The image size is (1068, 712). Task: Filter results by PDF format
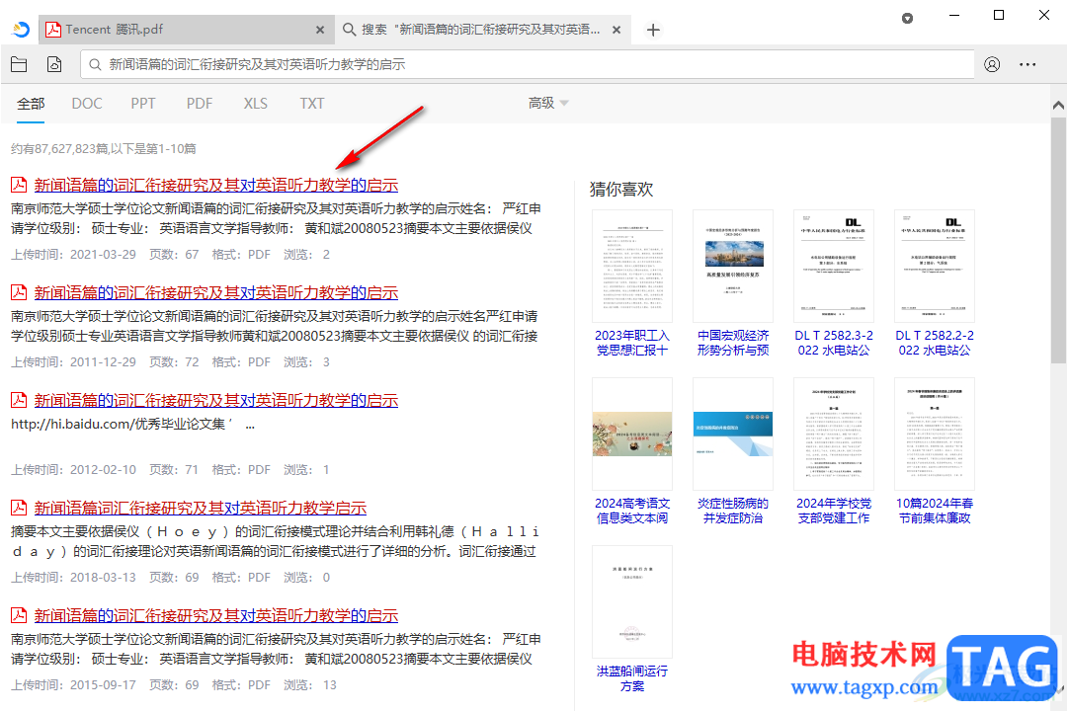click(200, 104)
